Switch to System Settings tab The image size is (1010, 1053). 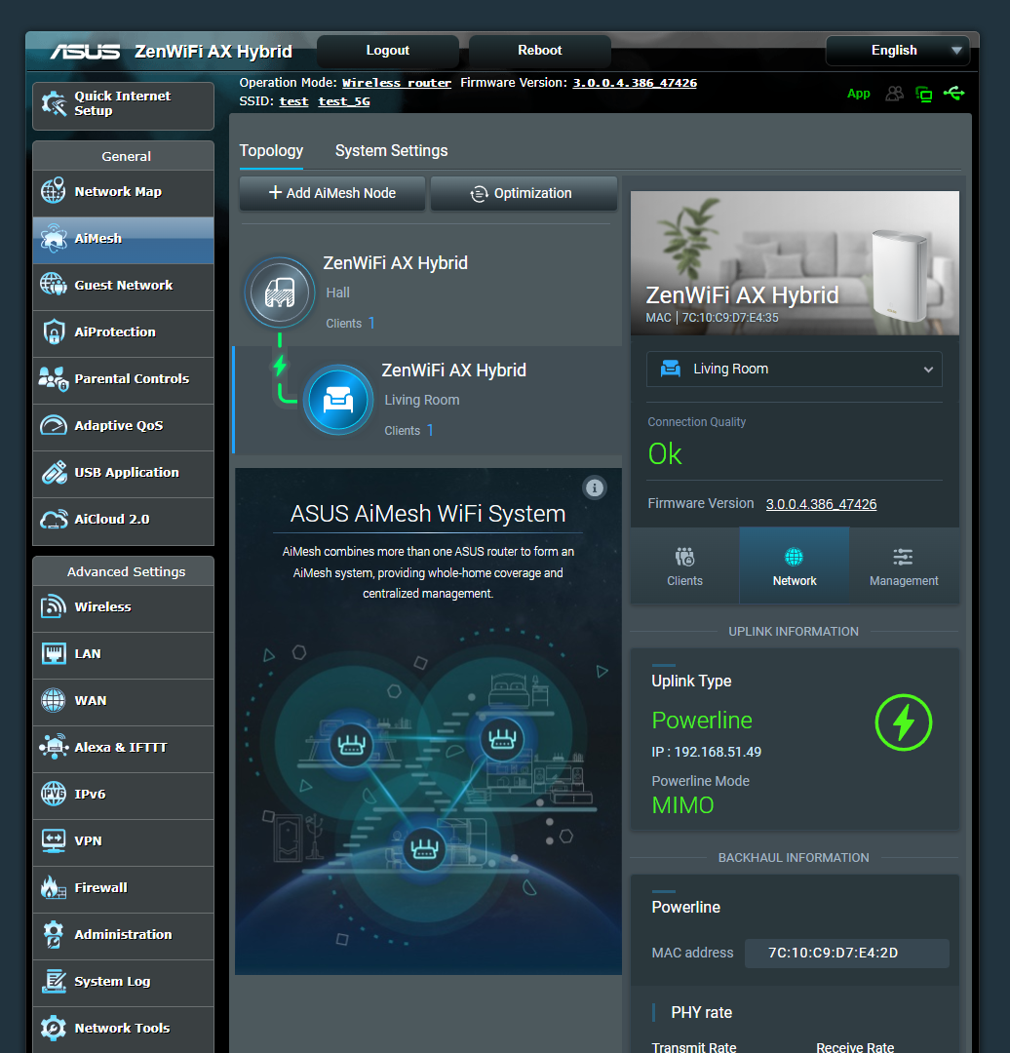(x=391, y=150)
